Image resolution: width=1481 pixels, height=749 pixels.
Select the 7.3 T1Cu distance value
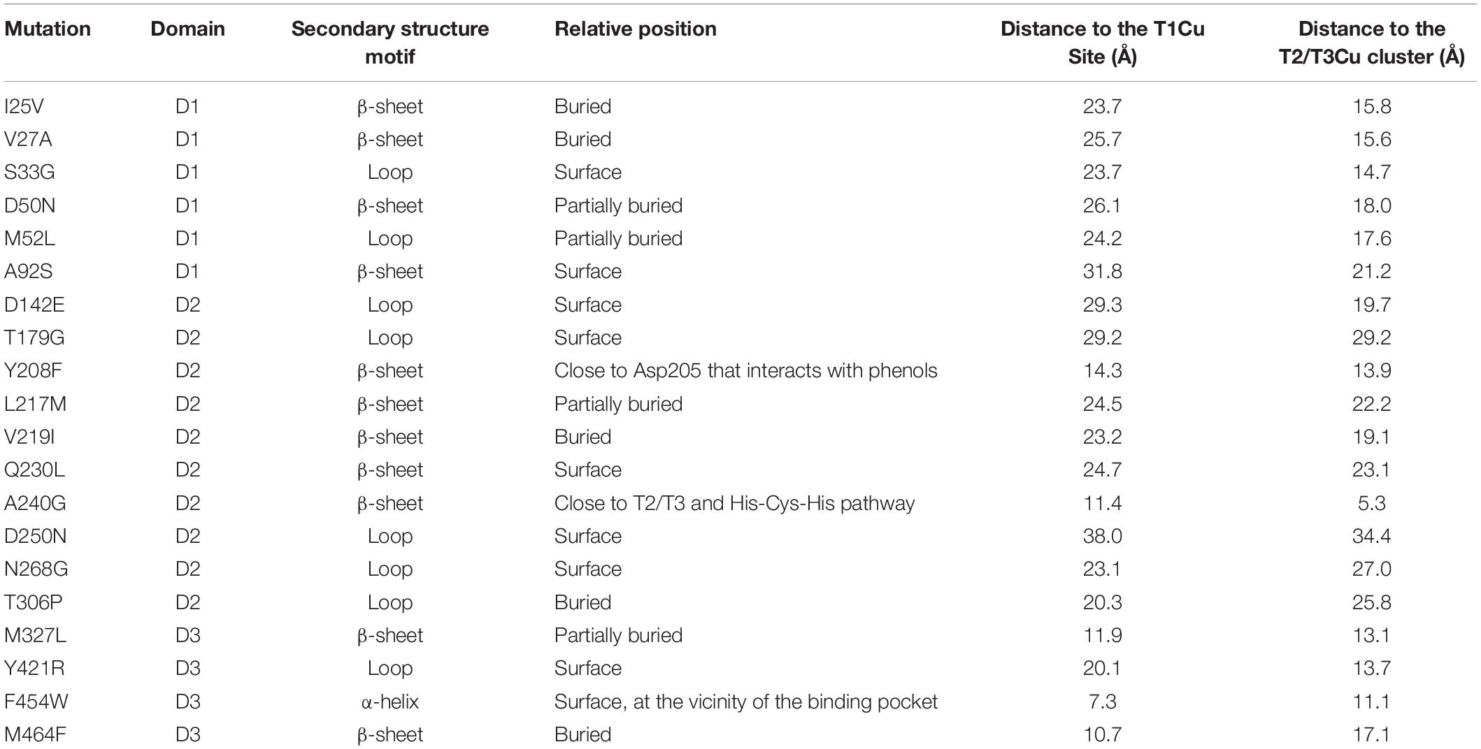1103,701
